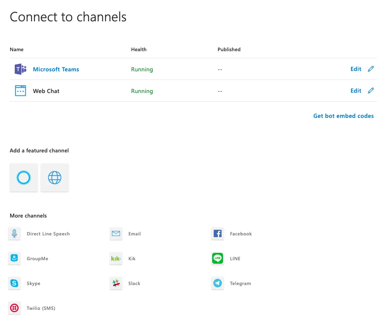Click the GroupMe channel icon

click(14, 258)
